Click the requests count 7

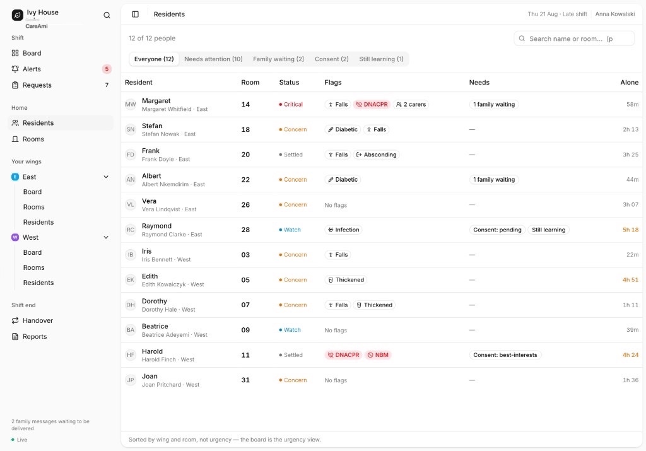point(107,85)
